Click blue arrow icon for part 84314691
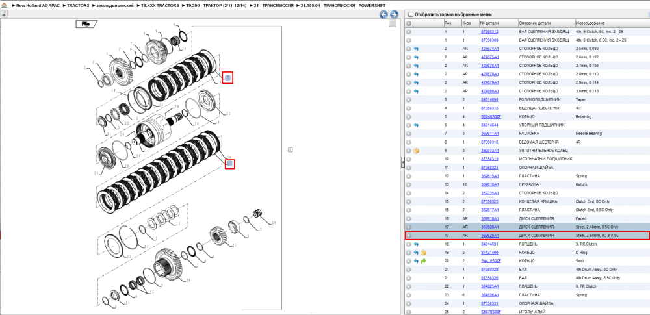This screenshot has height=315, width=650. coord(416,244)
